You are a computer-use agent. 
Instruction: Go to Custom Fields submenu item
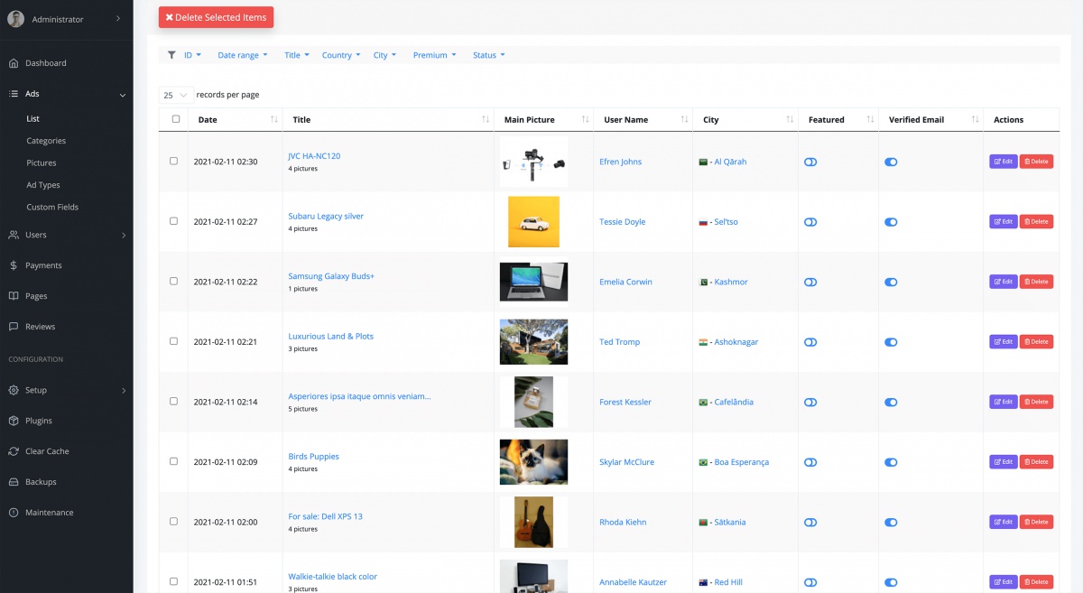click(52, 207)
